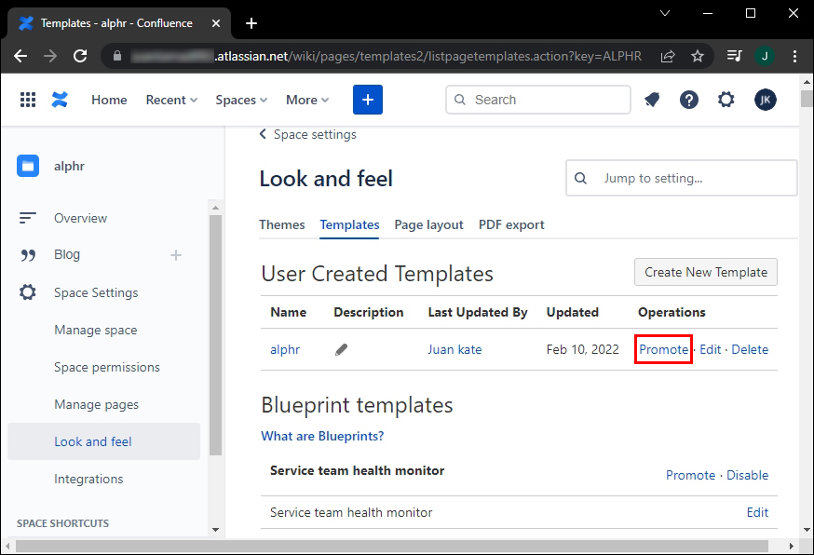Click the Create New Template button
This screenshot has height=555, width=814.
tap(706, 272)
